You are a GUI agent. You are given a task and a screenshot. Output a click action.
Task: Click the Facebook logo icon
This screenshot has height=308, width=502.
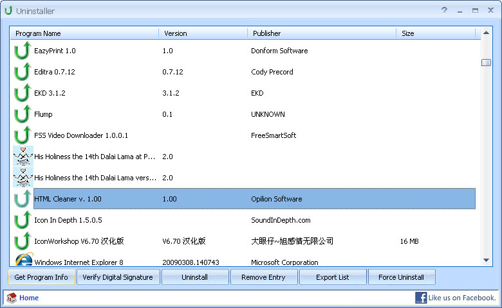point(421,298)
